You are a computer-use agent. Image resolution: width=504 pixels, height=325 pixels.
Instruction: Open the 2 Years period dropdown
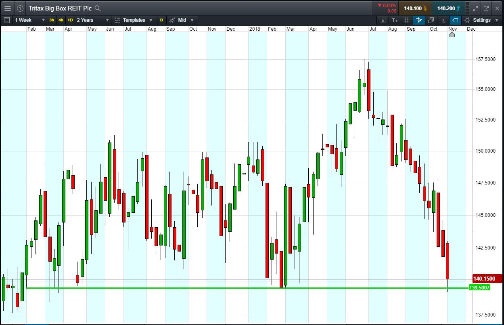[x=93, y=20]
